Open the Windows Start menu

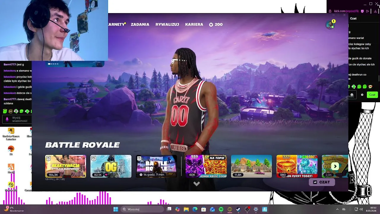115,209
